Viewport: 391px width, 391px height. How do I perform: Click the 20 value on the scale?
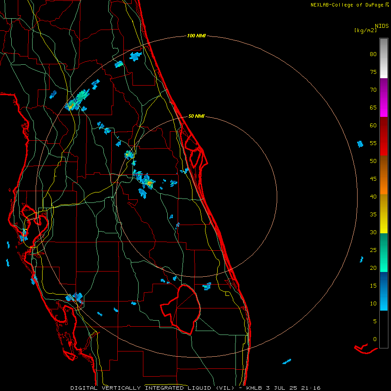click(x=373, y=268)
